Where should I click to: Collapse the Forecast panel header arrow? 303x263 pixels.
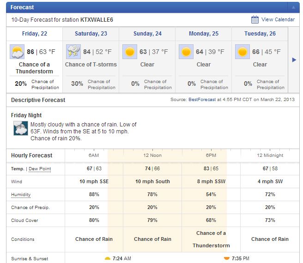coord(293,7)
